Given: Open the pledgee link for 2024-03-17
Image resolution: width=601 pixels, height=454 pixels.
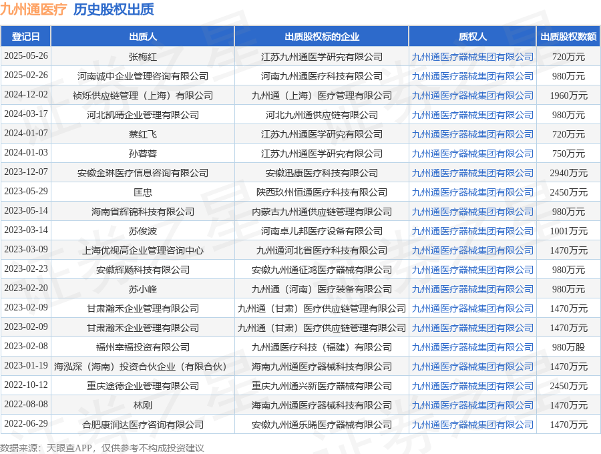Looking at the screenshot, I should (x=472, y=115).
